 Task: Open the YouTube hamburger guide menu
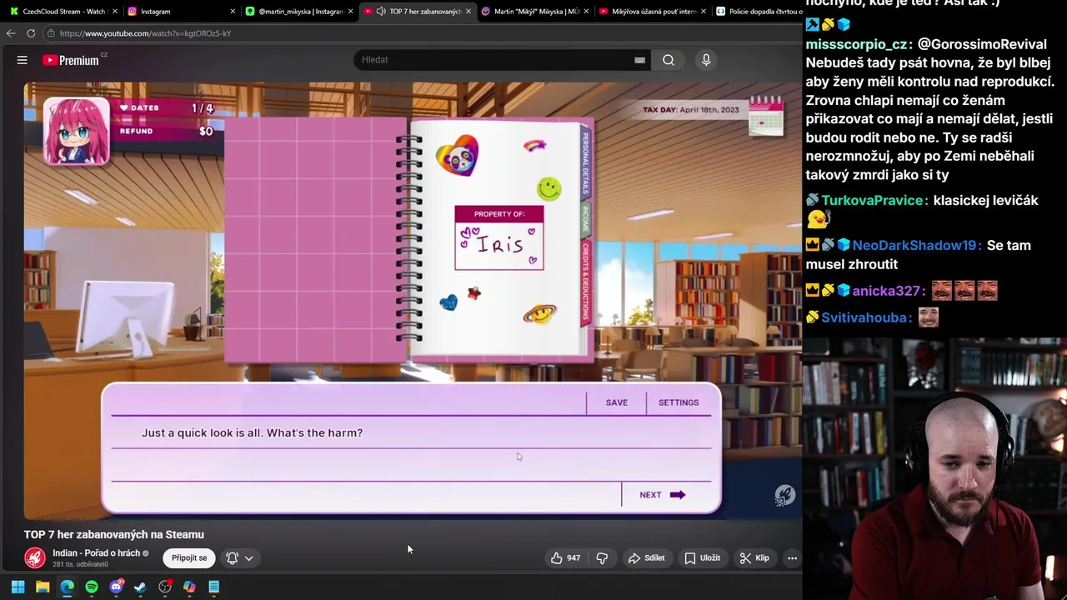(23, 60)
